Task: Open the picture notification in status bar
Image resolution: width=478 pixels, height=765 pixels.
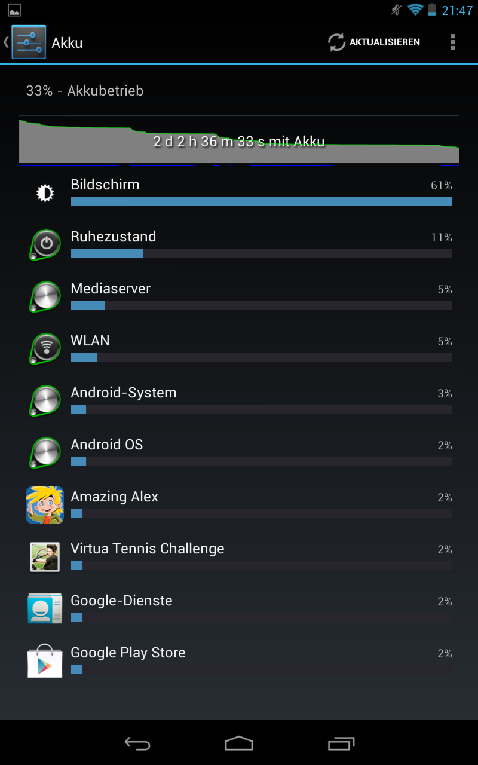Action: 14,10
